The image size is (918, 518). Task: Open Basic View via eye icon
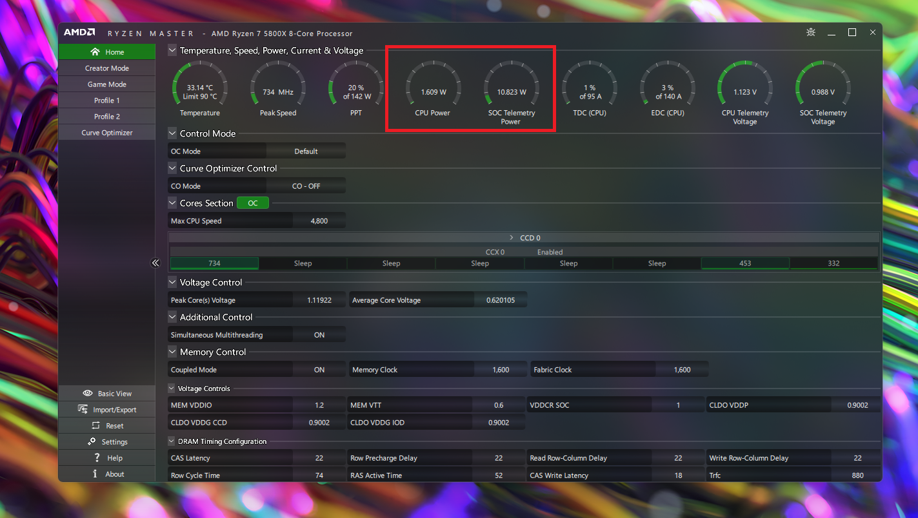coord(88,394)
